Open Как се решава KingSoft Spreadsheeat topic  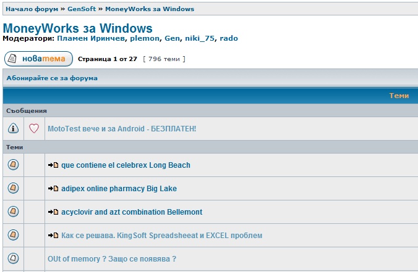point(162,236)
